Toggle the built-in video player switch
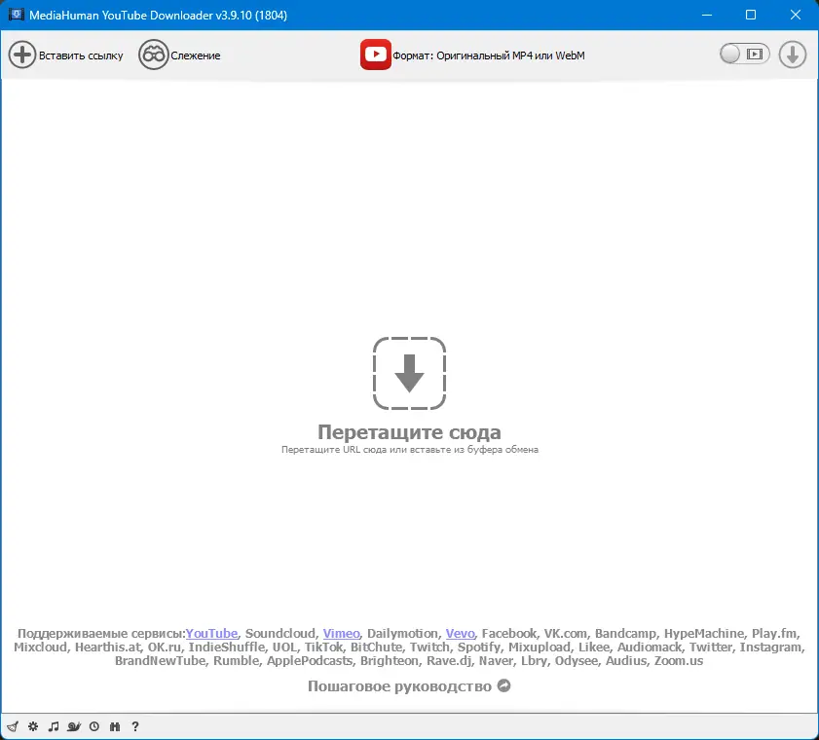This screenshot has height=740, width=819. pyautogui.click(x=743, y=55)
